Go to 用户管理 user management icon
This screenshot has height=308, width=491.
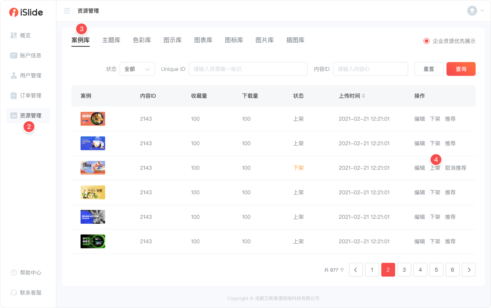tap(14, 75)
